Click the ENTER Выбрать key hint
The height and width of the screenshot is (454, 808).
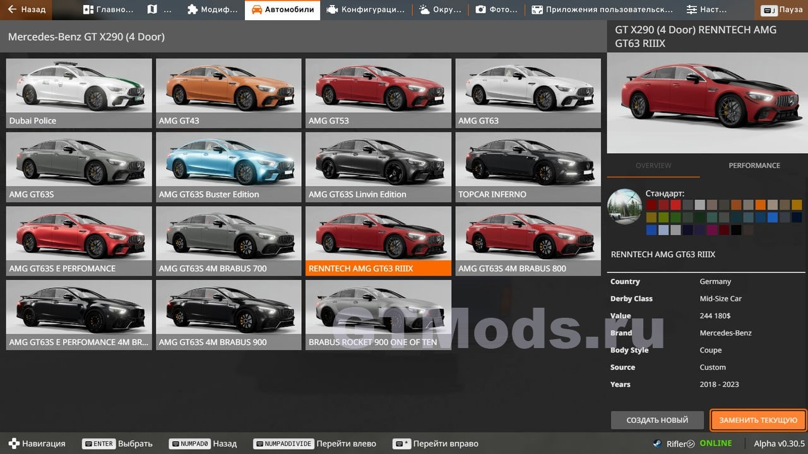(x=117, y=443)
